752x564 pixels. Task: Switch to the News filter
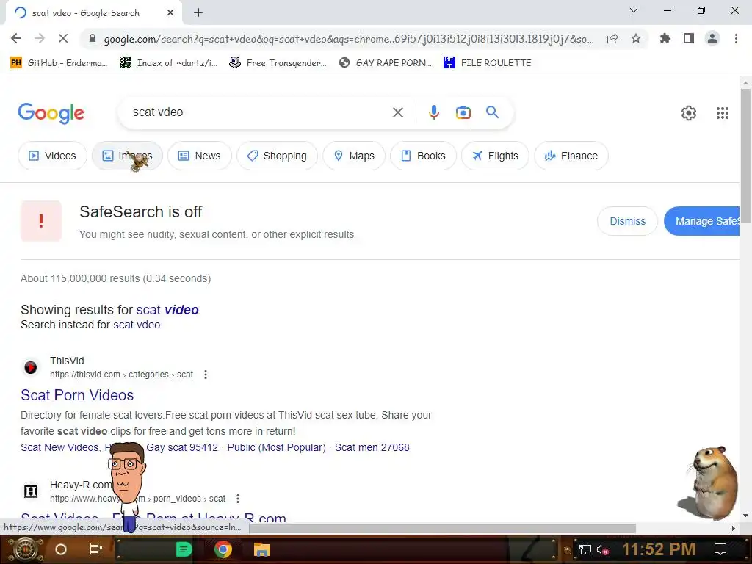click(200, 156)
